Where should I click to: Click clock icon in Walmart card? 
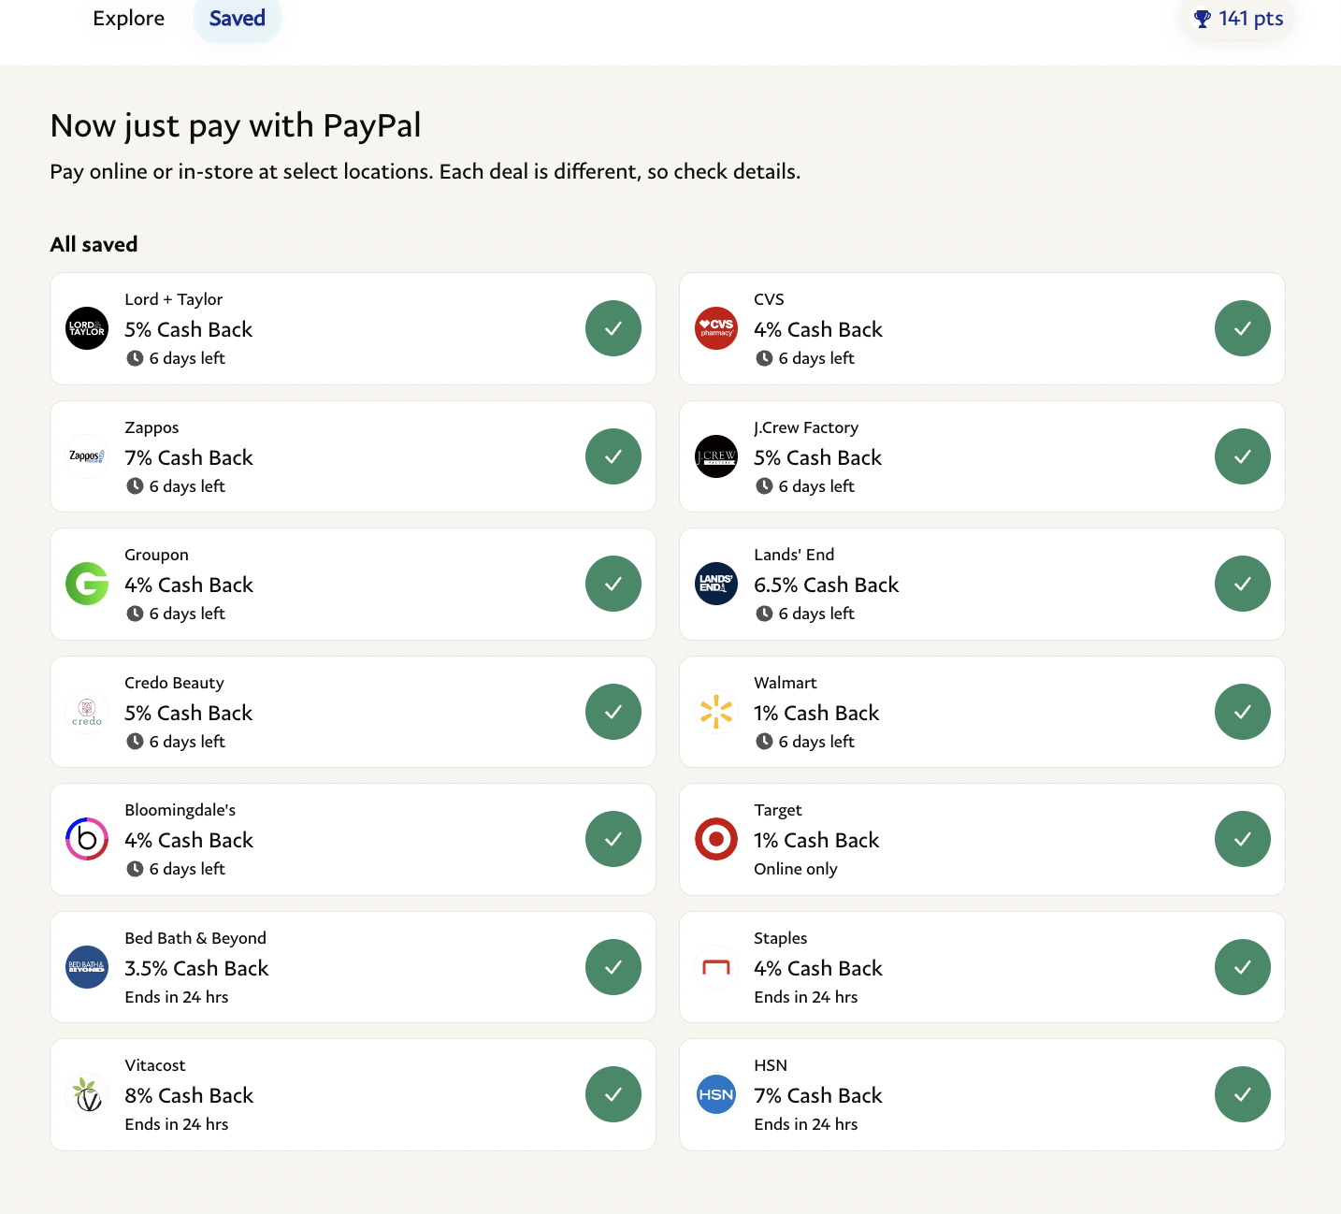tap(764, 742)
